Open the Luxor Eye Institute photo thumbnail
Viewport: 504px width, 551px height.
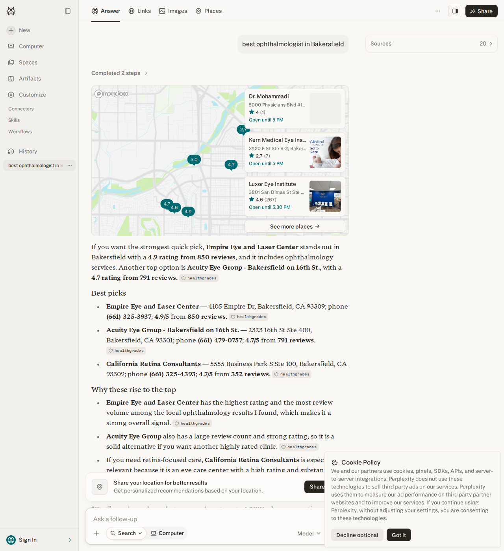(x=325, y=196)
